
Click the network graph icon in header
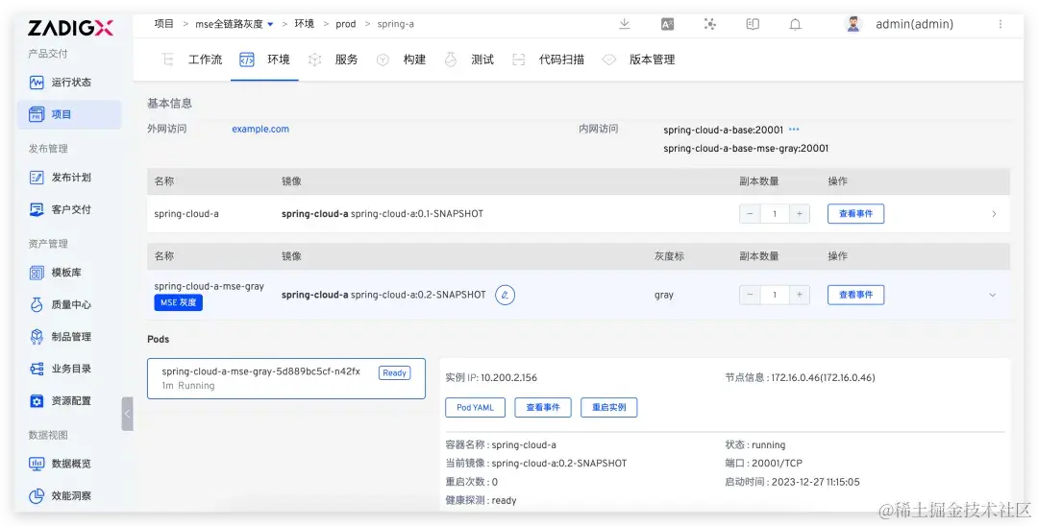709,24
